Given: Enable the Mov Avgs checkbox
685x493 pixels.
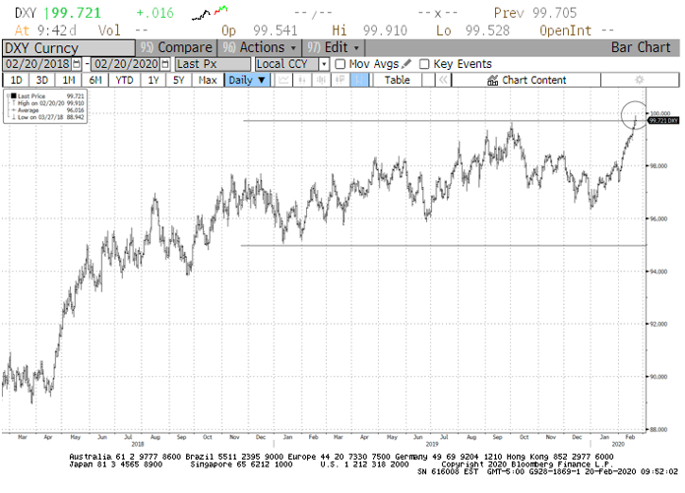Looking at the screenshot, I should coord(341,64).
